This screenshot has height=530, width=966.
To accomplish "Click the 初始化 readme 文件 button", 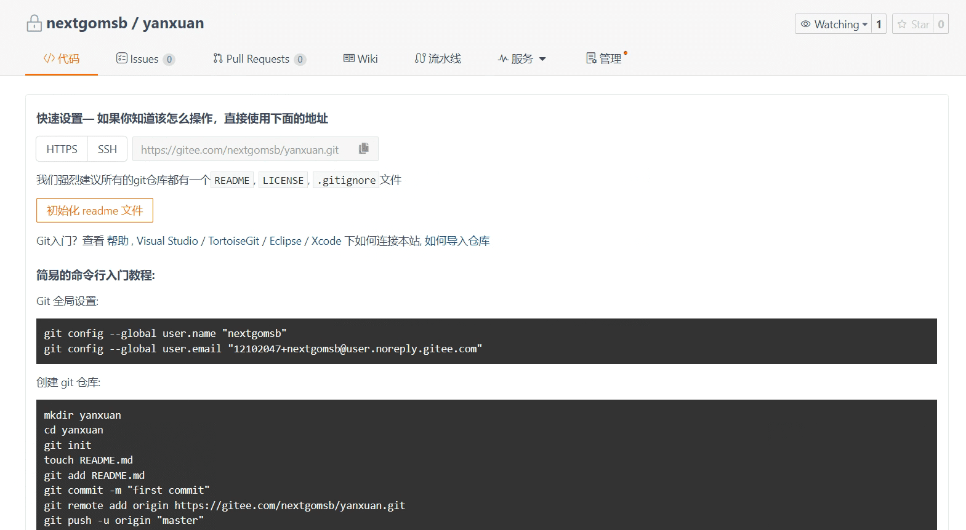I will [95, 210].
